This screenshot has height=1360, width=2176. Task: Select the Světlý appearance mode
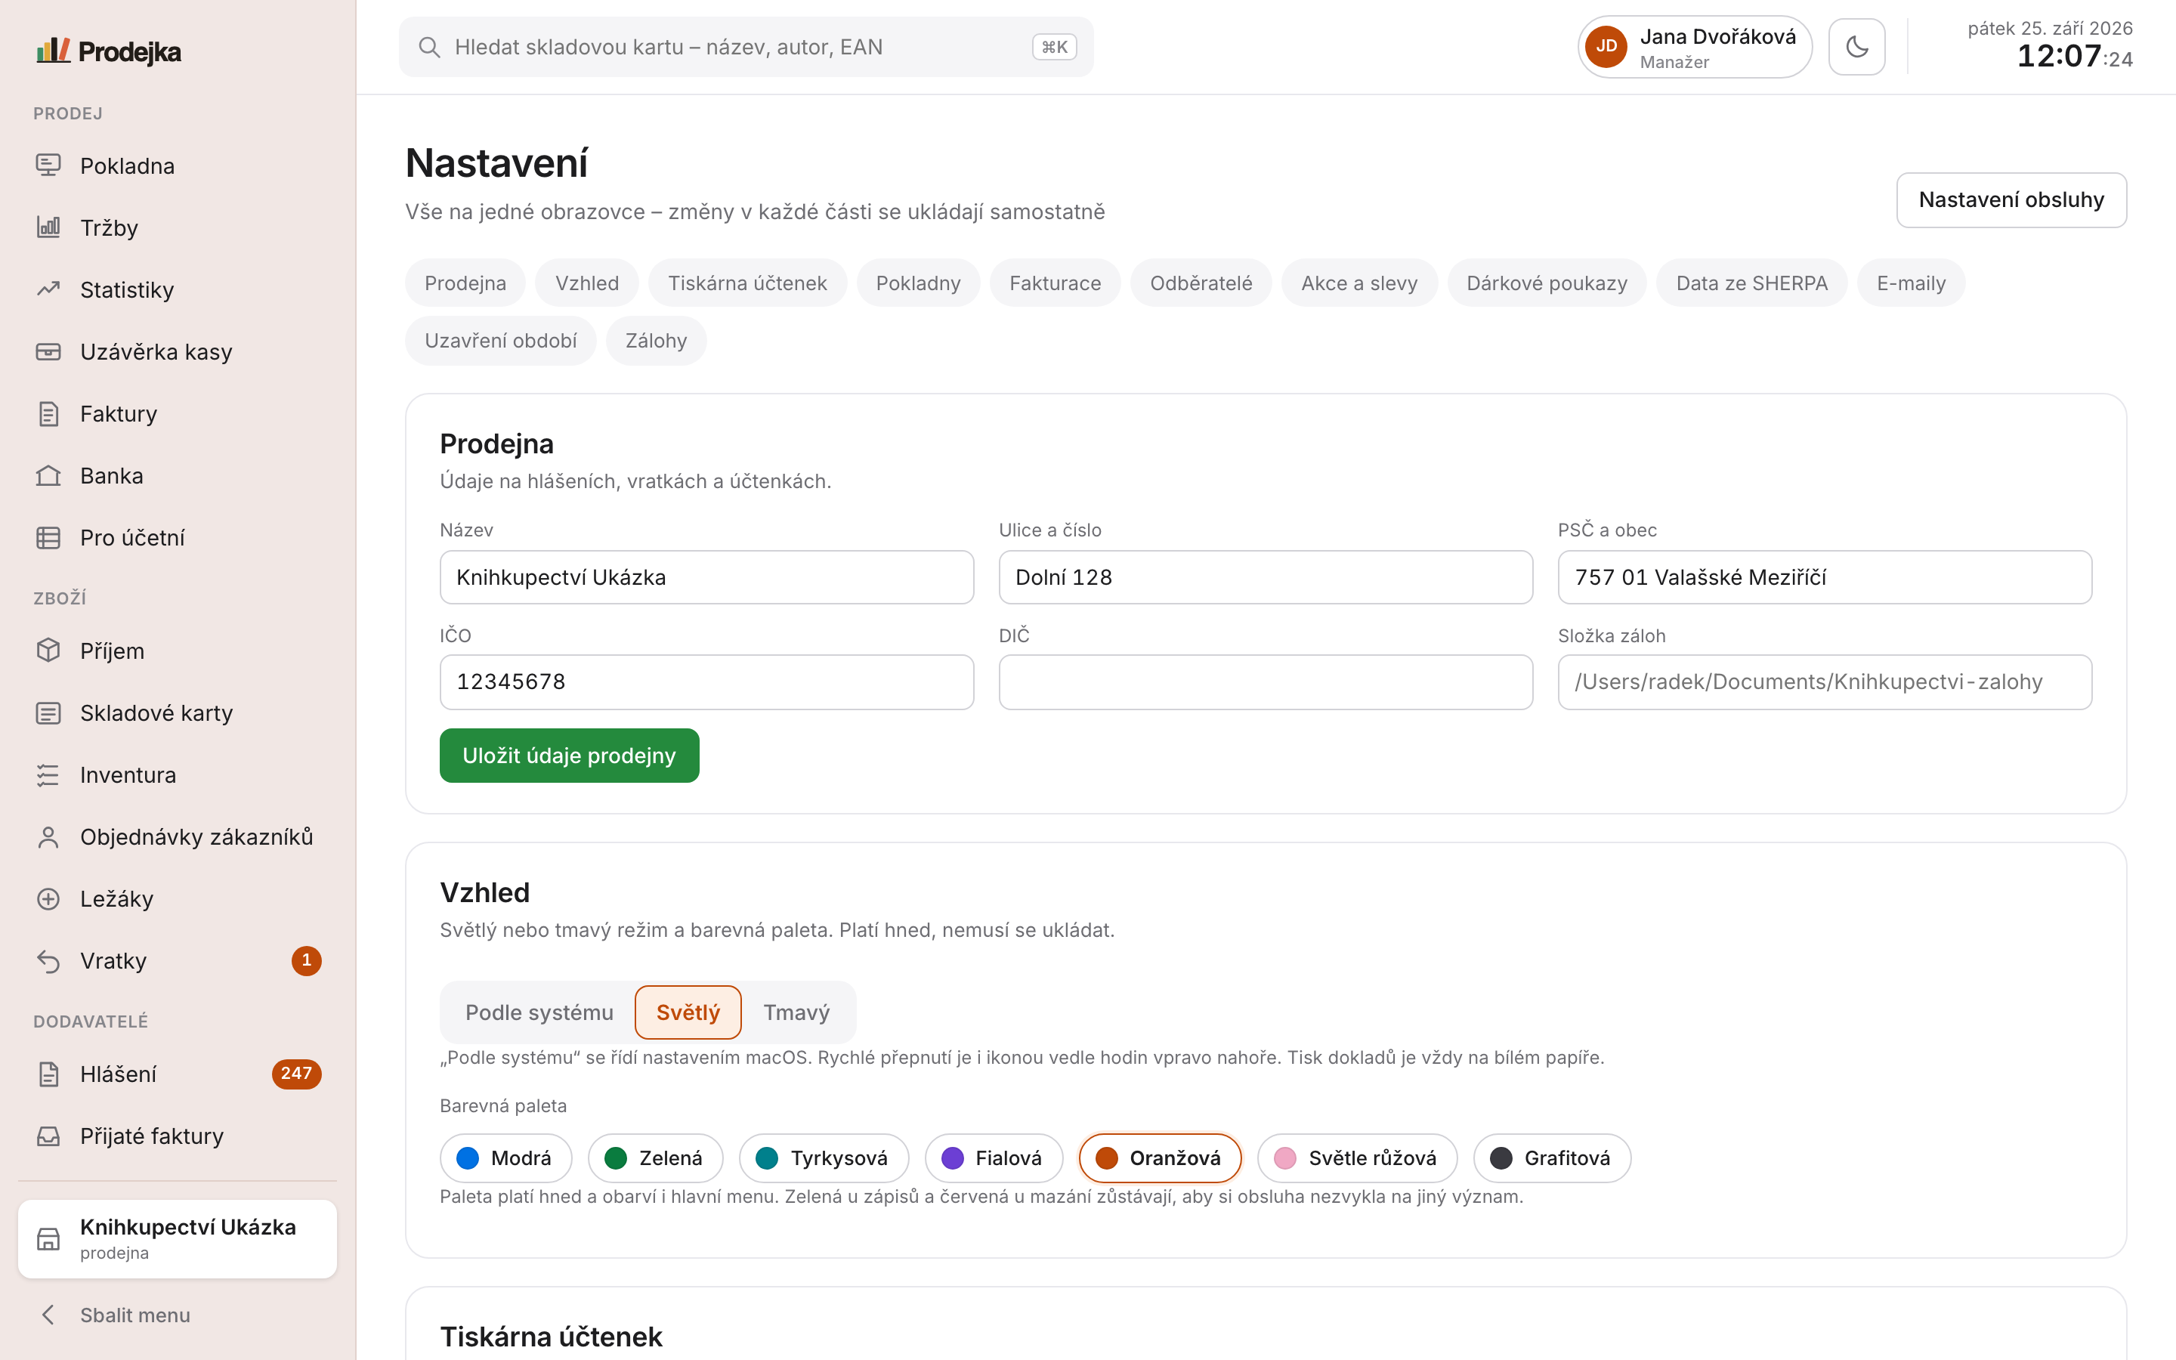point(688,1012)
